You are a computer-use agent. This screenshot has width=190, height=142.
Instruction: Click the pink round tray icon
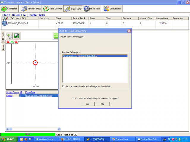point(173,139)
